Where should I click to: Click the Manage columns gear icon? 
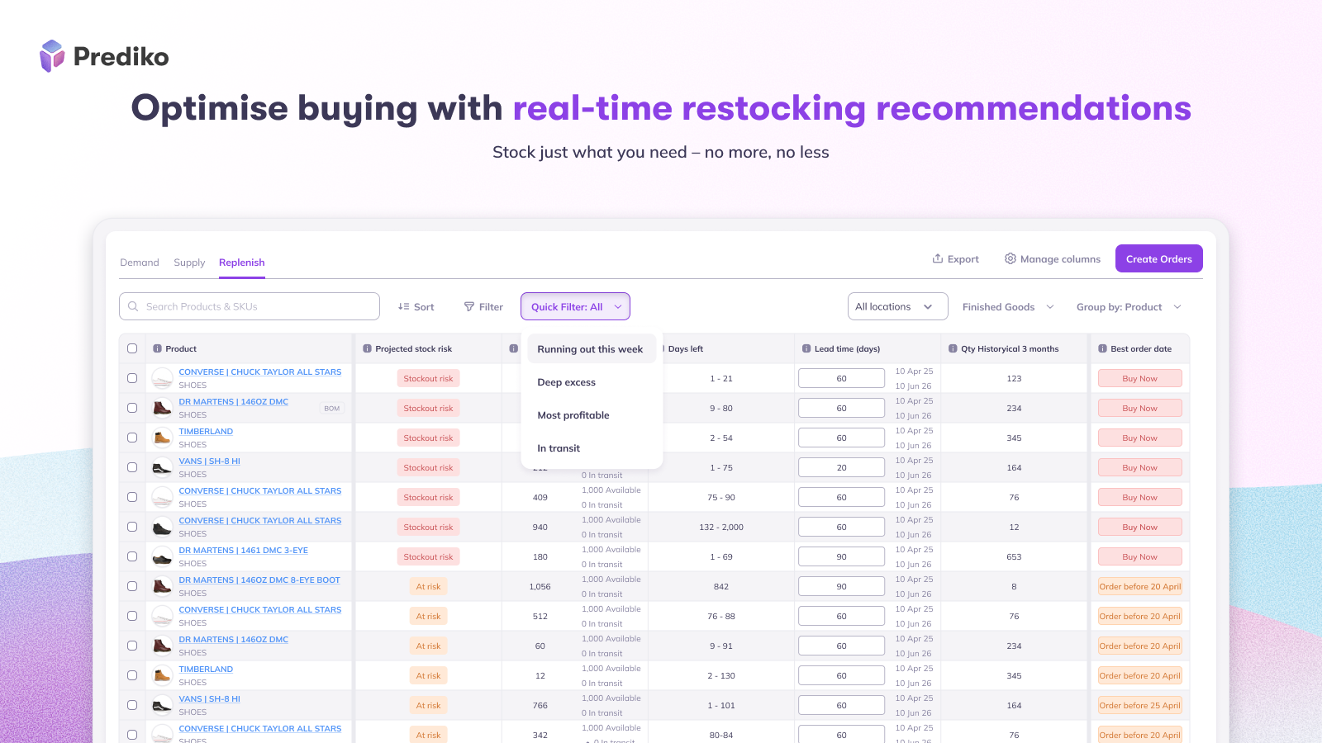[1010, 258]
